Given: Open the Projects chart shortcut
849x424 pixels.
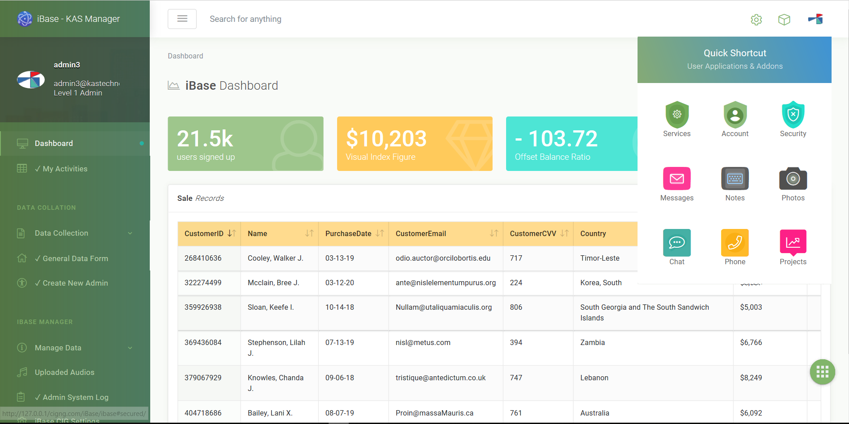Looking at the screenshot, I should pyautogui.click(x=793, y=243).
